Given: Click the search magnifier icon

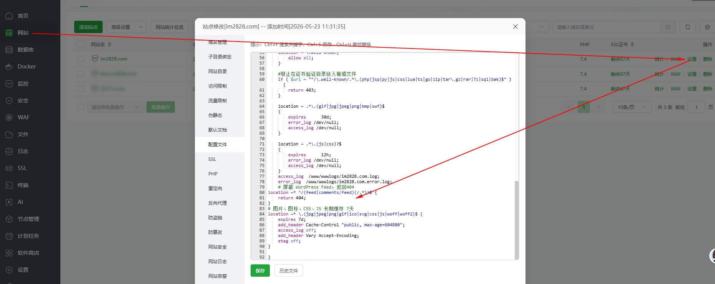Looking at the screenshot, I should coord(668,27).
